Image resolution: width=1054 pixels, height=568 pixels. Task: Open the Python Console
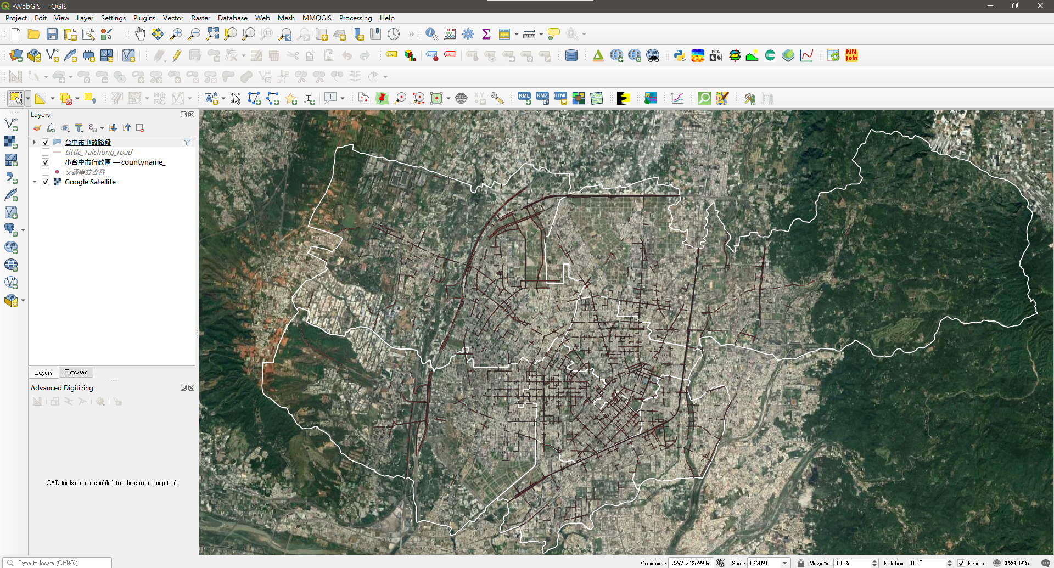click(680, 55)
